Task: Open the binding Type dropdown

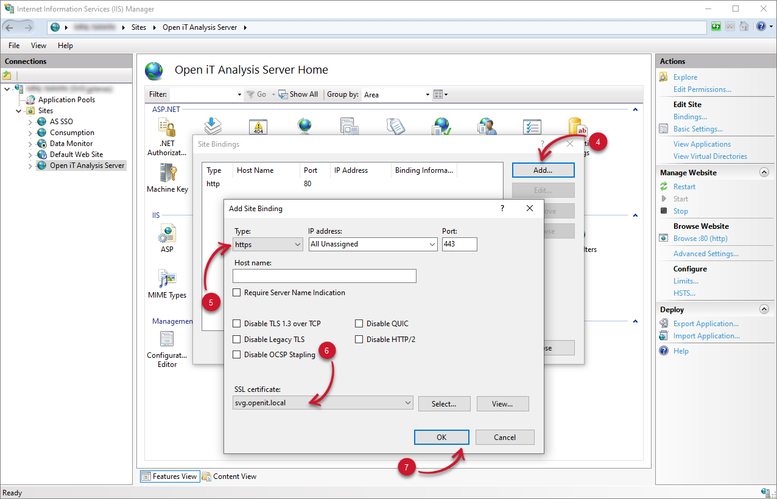Action: point(268,244)
